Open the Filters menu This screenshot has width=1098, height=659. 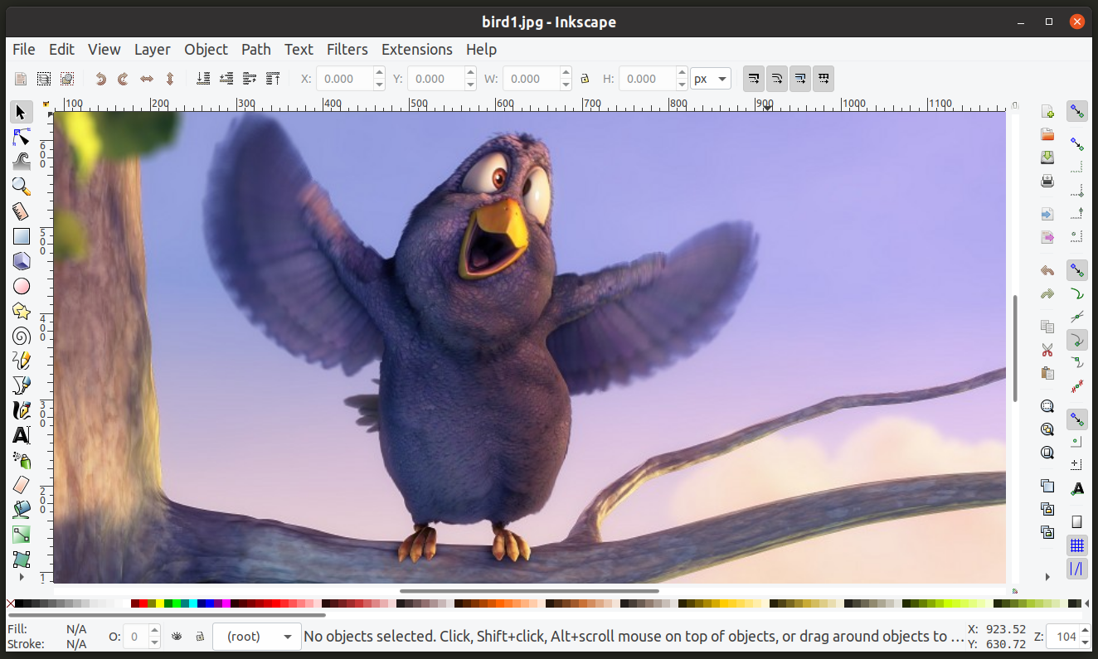347,50
